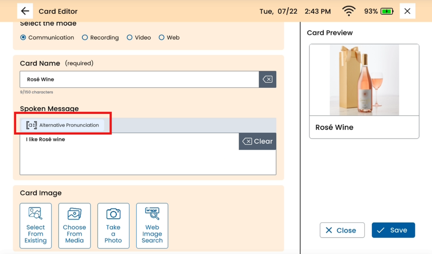432x254 pixels.
Task: Tap the battery indicator icon
Action: [x=387, y=11]
